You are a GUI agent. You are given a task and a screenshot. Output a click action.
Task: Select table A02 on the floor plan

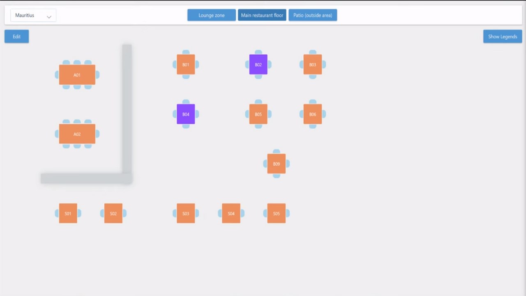pos(77,134)
